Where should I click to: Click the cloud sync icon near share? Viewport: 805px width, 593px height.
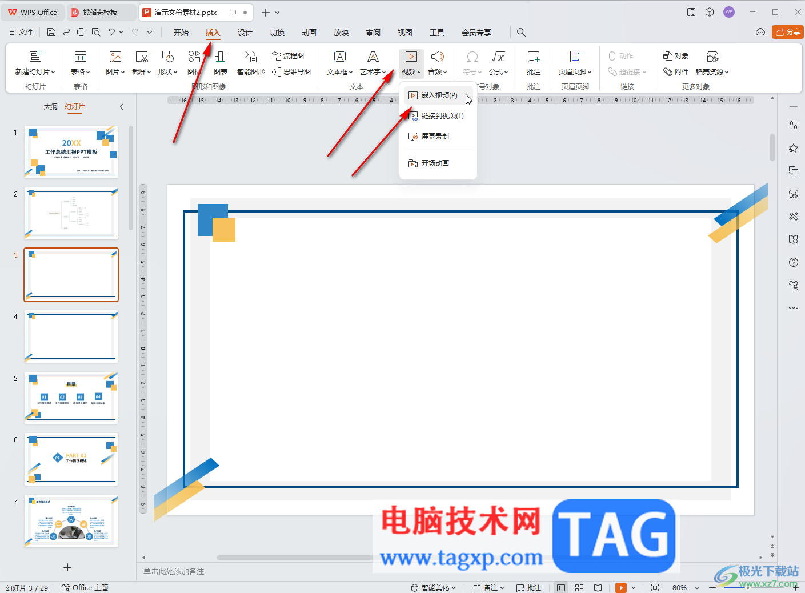click(760, 32)
